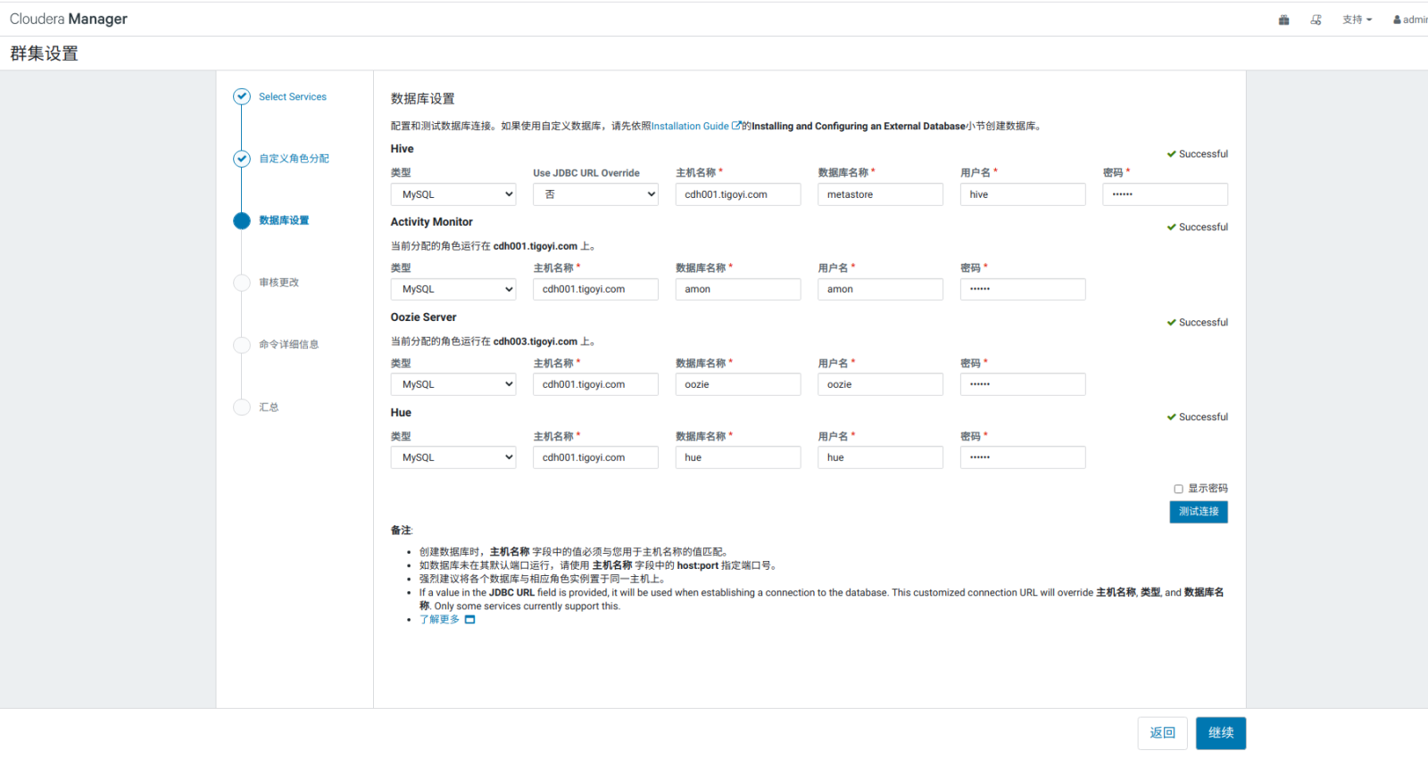
Task: Open the admin user menu
Action: click(1411, 20)
